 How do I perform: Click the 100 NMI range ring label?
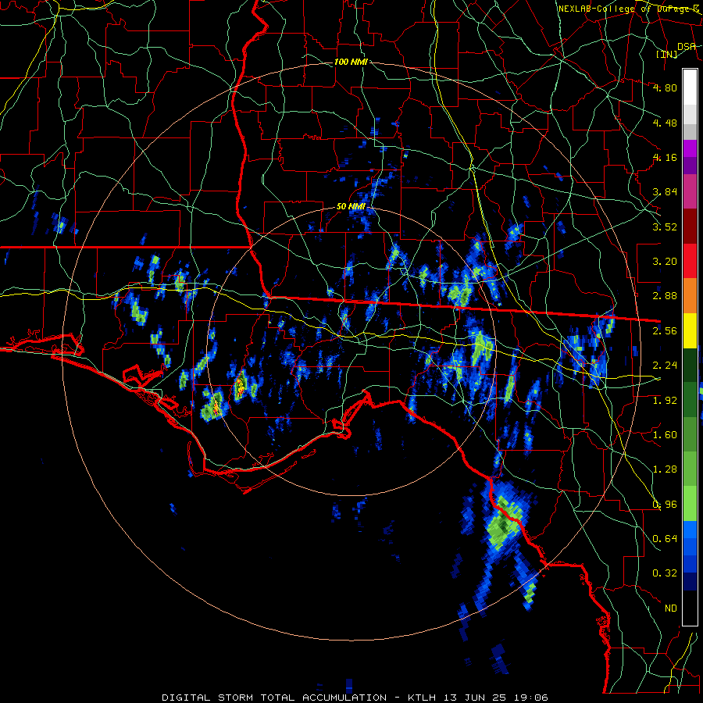351,62
